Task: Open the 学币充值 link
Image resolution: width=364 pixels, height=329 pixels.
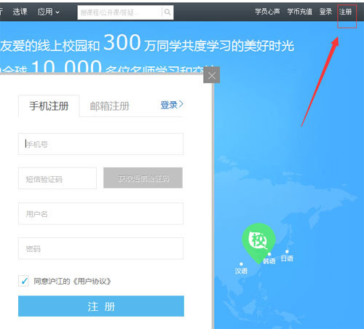Action: 300,12
